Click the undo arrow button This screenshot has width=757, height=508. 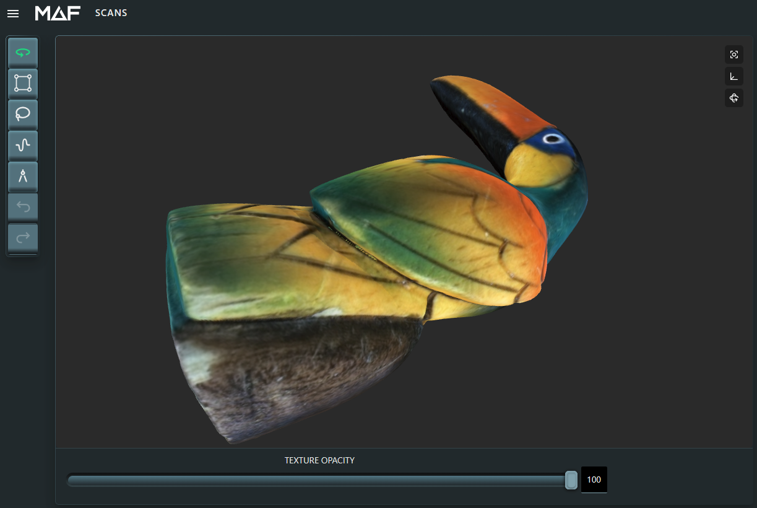click(x=23, y=207)
